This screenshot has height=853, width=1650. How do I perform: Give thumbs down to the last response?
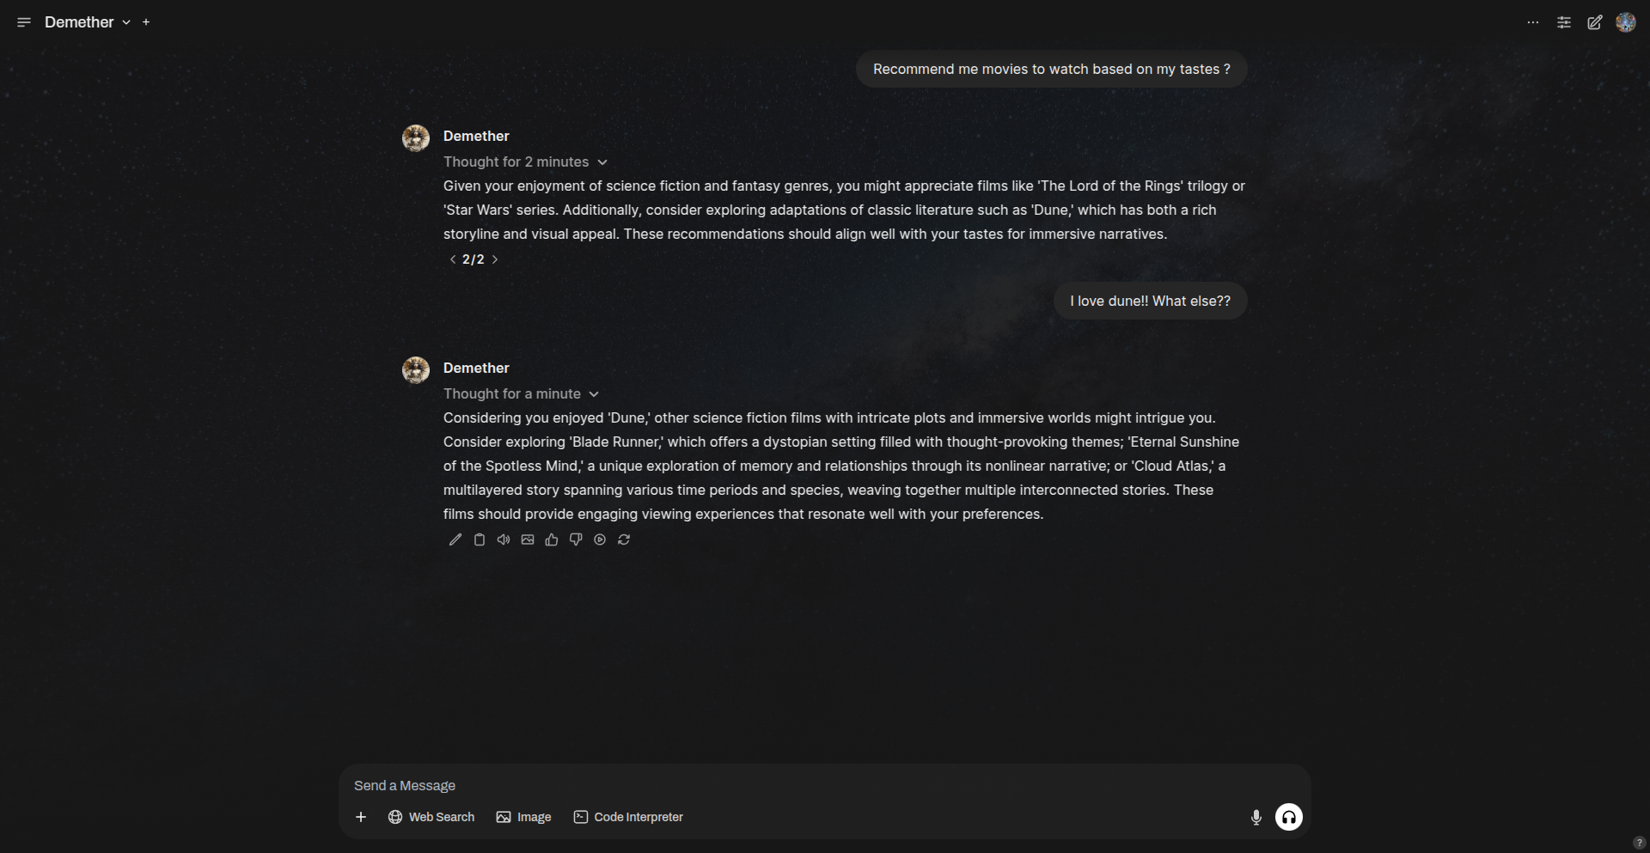[576, 539]
